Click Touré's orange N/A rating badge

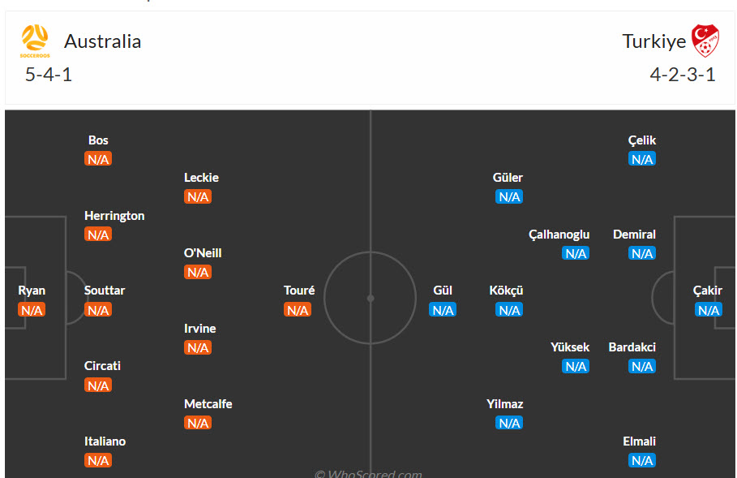coord(298,310)
